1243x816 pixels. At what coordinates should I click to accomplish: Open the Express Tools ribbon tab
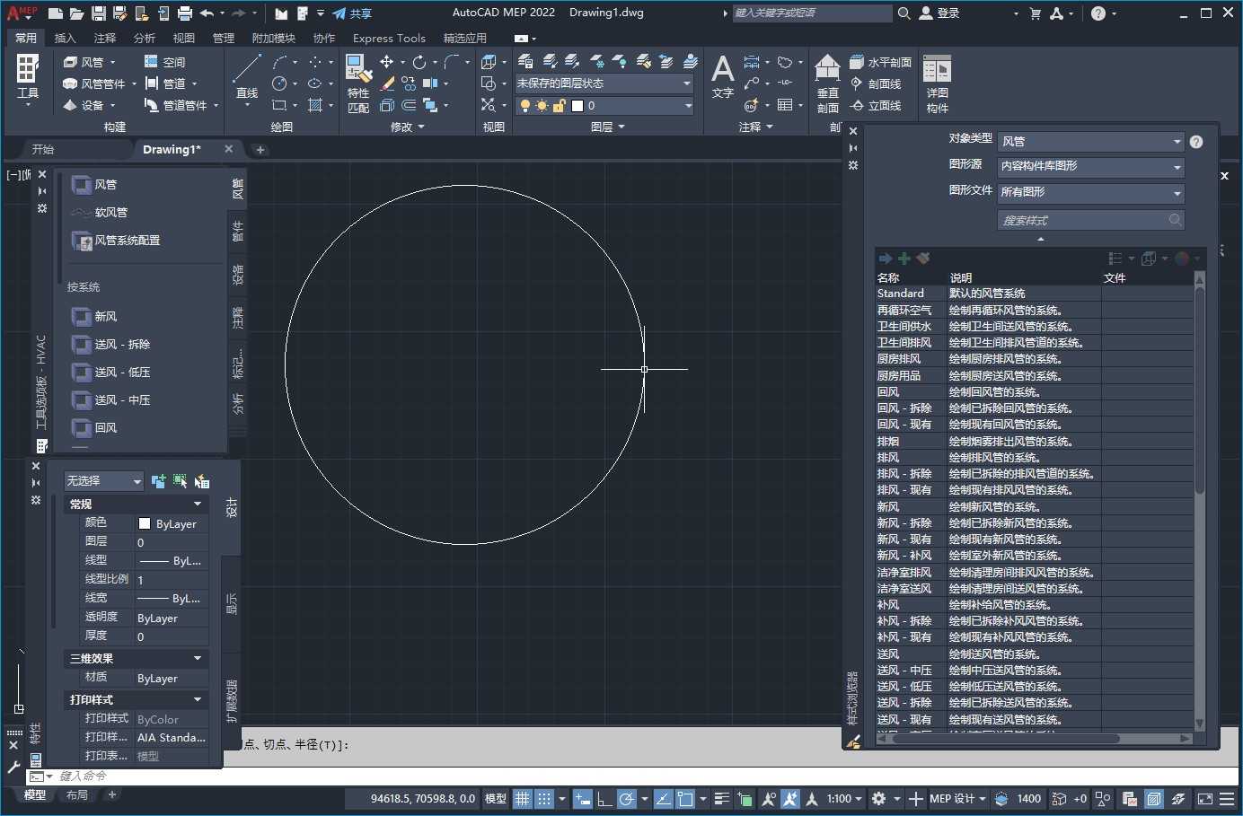pyautogui.click(x=389, y=38)
